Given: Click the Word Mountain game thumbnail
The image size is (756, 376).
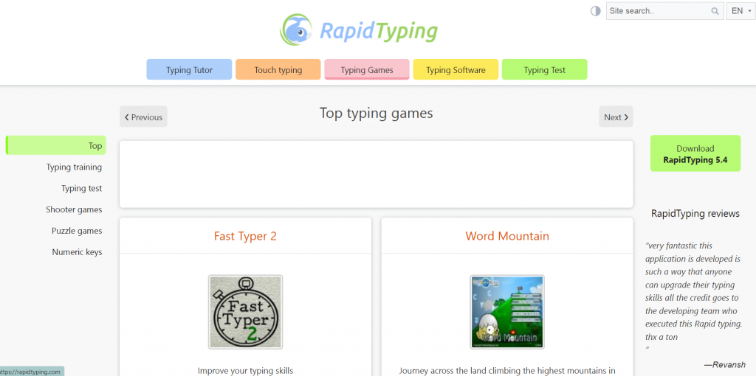Looking at the screenshot, I should [507, 312].
